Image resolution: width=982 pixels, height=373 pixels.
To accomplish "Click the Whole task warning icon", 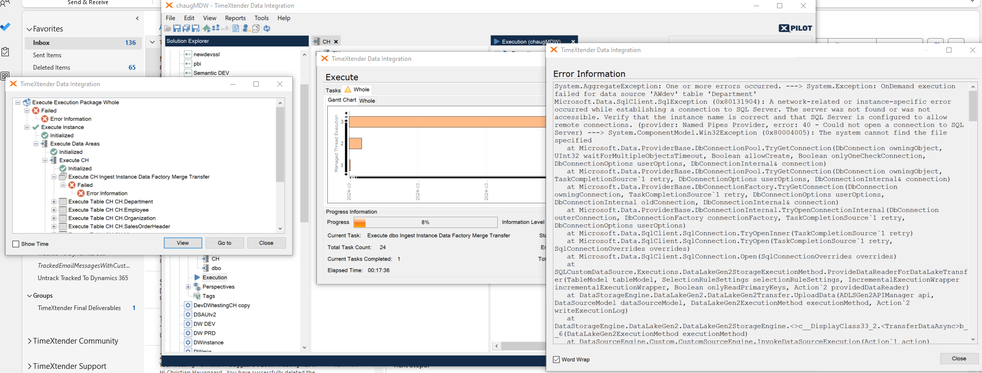I will [x=348, y=89].
